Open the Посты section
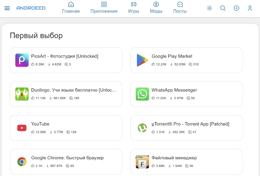The width and height of the screenshot is (260, 176). [x=180, y=8]
